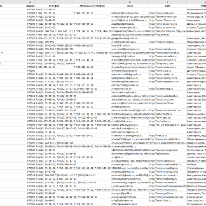Viewport: 206px width, 206px height.
Task: Select email cell 'tuningmania28@mail.ru'
Action: 130,78
